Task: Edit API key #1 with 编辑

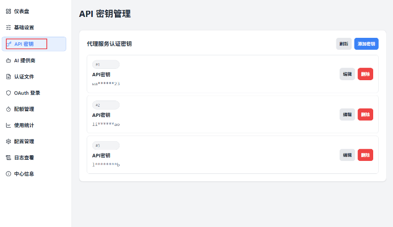Action: 347,74
